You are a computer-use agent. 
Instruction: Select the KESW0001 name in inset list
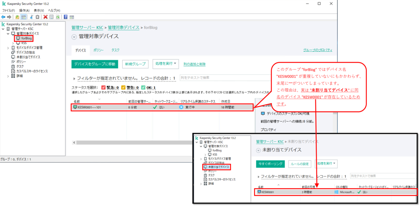click(268, 192)
